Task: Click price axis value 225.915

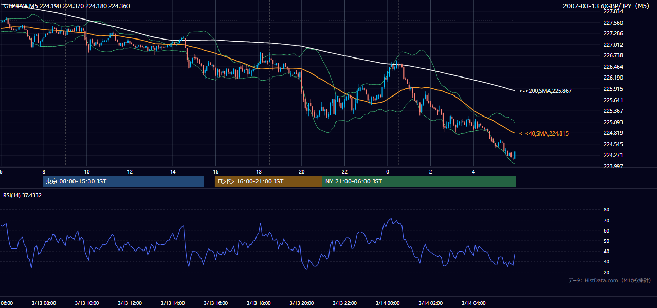Action: click(613, 89)
